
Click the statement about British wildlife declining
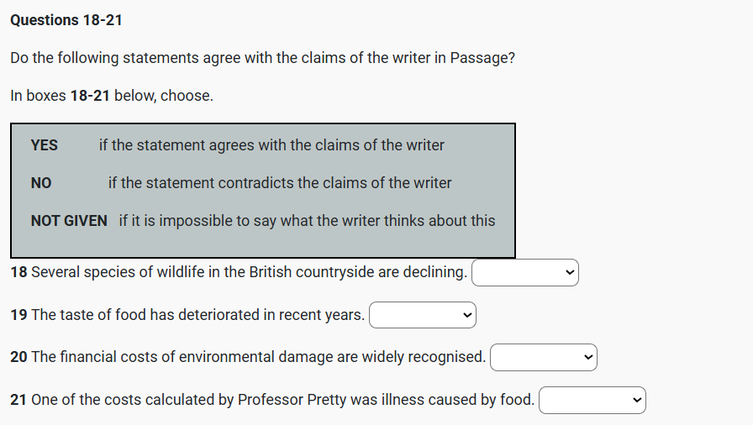tap(249, 272)
